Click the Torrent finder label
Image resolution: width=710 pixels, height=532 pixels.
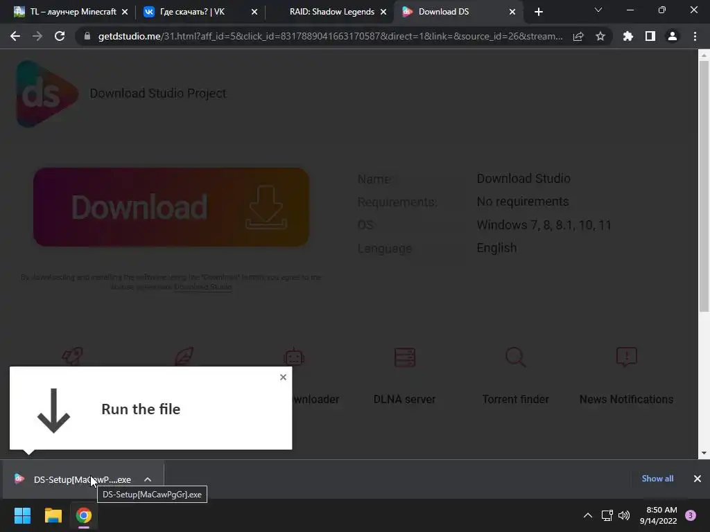pos(515,400)
